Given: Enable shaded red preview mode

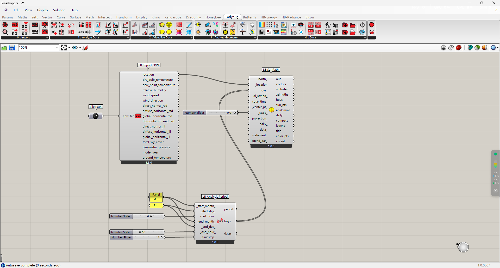Looking at the screenshot, I should [x=459, y=48].
